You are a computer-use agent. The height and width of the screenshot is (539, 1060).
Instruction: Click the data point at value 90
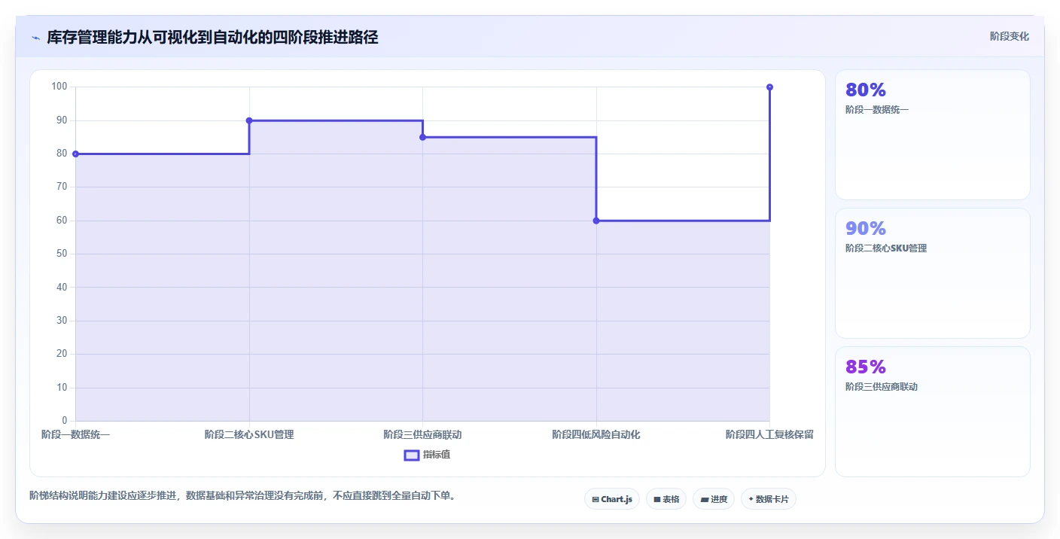coord(249,120)
